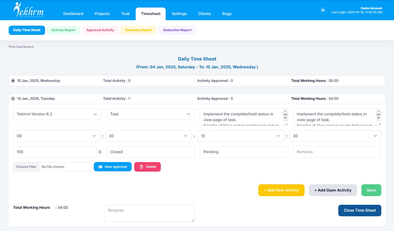Screen dimensions: 394x231
Task: Open end minute dropdown after 13
Action: 335,136
